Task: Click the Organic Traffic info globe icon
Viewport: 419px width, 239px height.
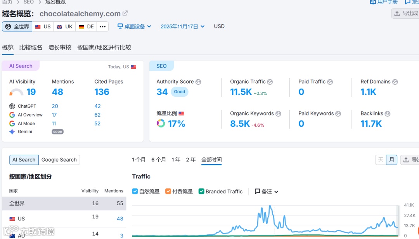Action: click(x=270, y=82)
